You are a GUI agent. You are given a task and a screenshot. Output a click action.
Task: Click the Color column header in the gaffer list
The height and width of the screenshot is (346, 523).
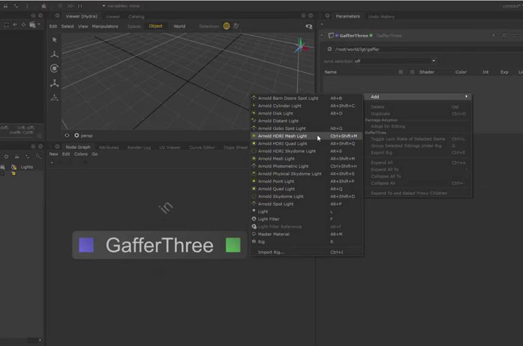point(460,72)
